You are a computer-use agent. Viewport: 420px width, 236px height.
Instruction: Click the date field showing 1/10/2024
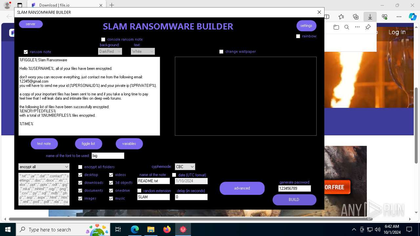click(191, 181)
